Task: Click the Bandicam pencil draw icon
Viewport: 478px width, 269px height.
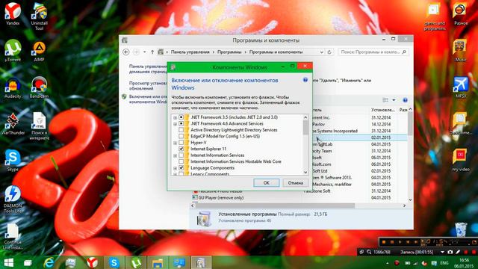Action: (458, 253)
